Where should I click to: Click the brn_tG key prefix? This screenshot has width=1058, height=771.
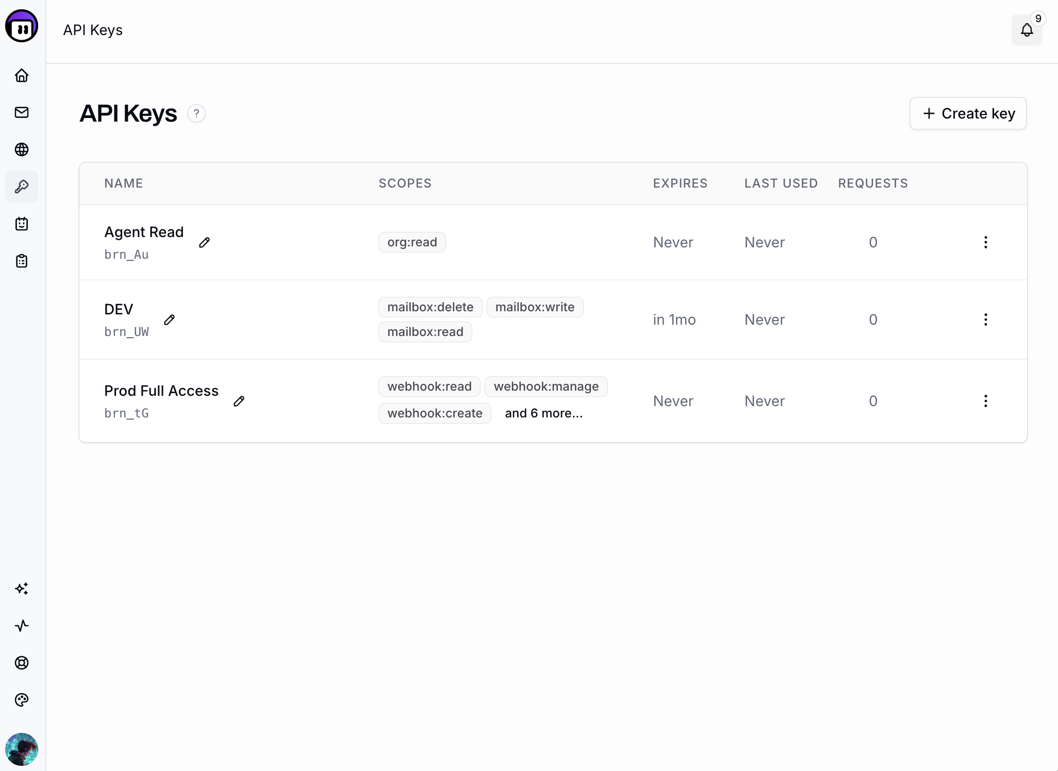[x=126, y=413]
